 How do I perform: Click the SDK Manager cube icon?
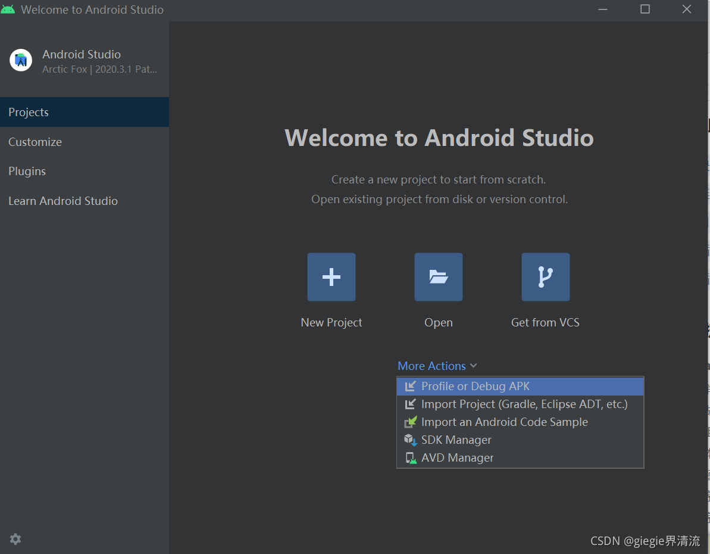[x=410, y=440]
